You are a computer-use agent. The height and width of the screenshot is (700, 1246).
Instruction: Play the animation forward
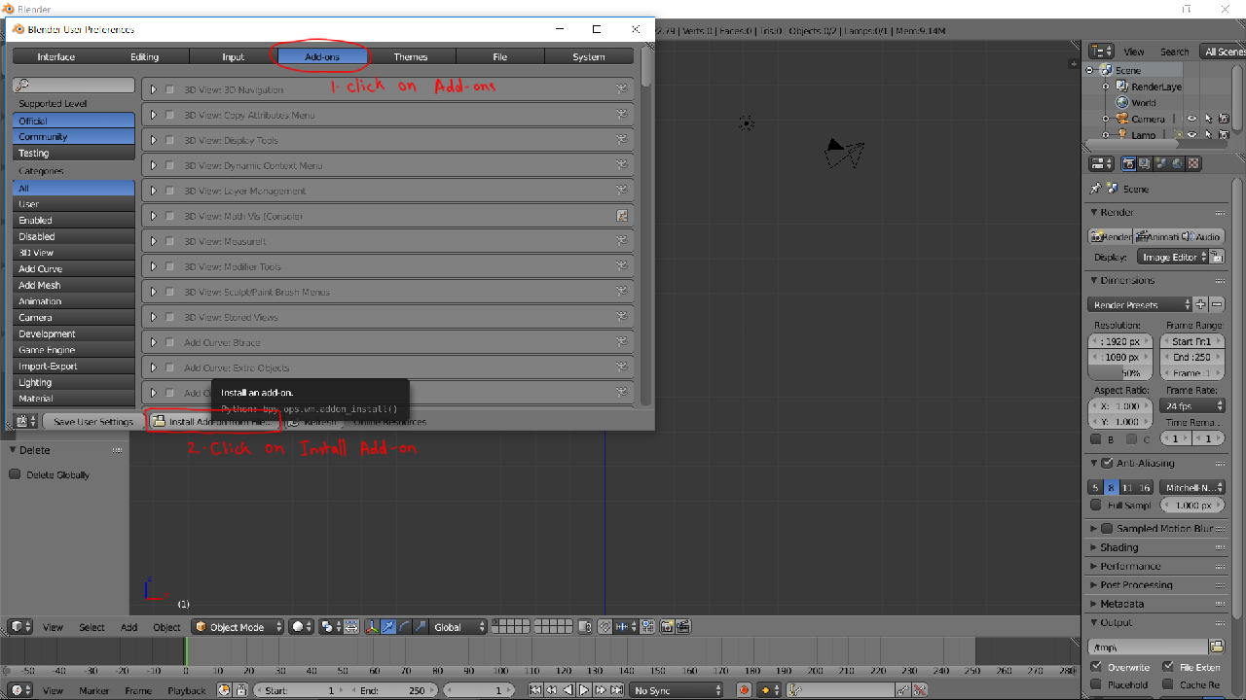584,690
